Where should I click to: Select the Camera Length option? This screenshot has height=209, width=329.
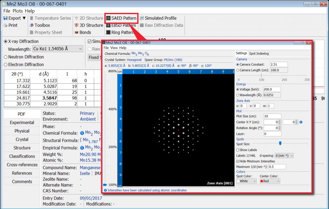click(x=238, y=70)
